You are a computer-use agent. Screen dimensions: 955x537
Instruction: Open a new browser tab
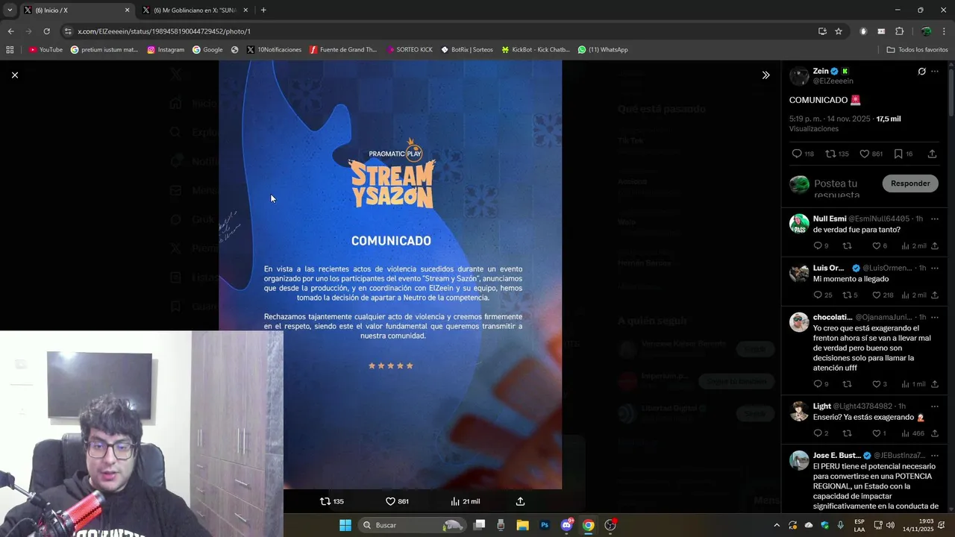coord(263,10)
